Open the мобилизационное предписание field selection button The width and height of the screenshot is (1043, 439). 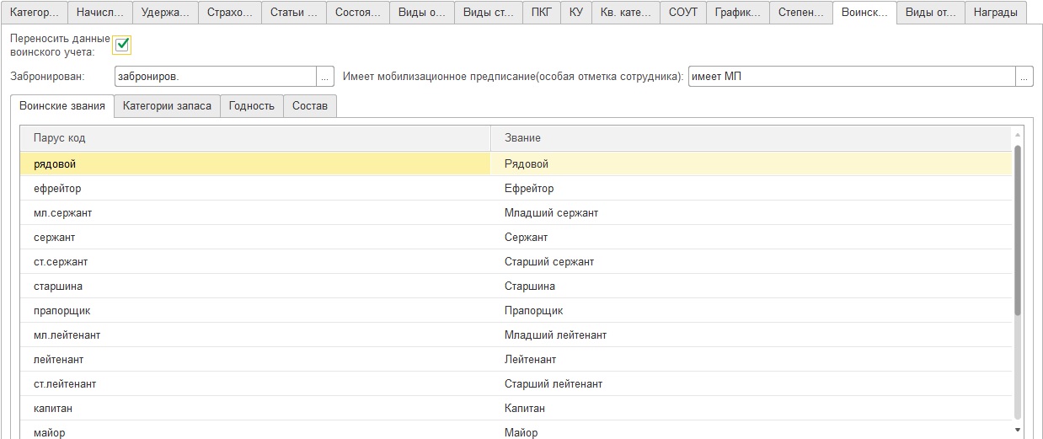point(1024,77)
